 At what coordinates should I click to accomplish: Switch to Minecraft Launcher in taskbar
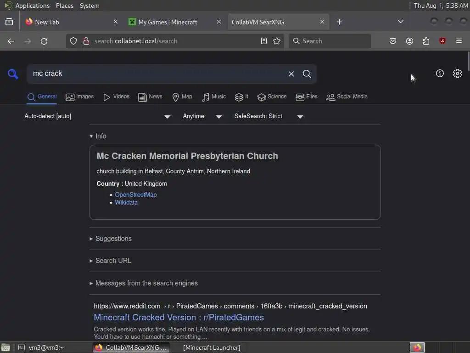[212, 347]
